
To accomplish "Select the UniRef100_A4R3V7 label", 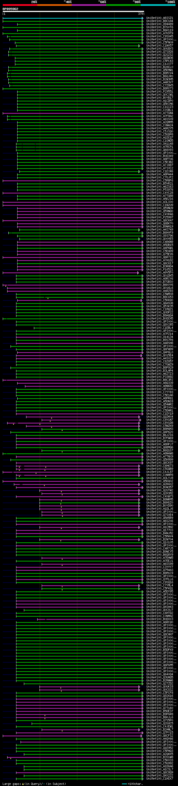I will coord(160,82).
